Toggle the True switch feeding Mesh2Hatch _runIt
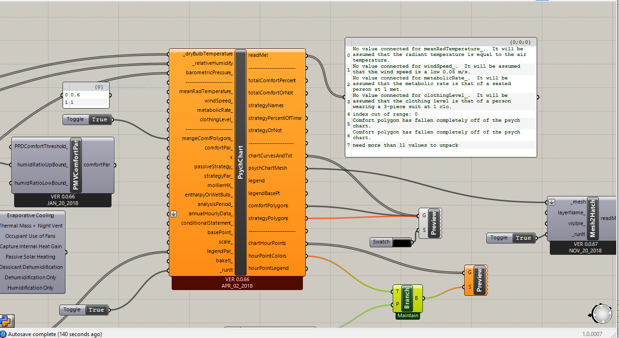Viewport: 619px width, 338px height. click(523, 238)
